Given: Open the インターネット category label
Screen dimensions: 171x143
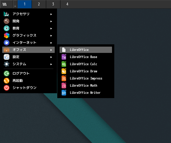Looking at the screenshot, I should pos(25,42).
